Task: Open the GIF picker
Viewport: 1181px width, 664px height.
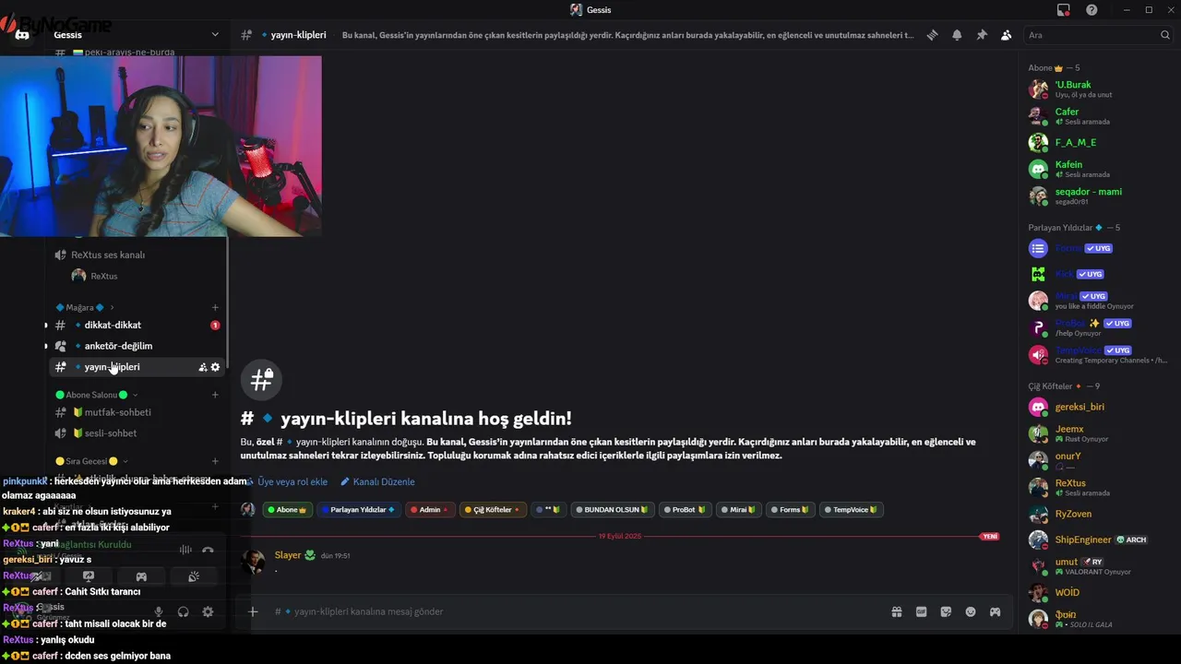Action: point(921,611)
